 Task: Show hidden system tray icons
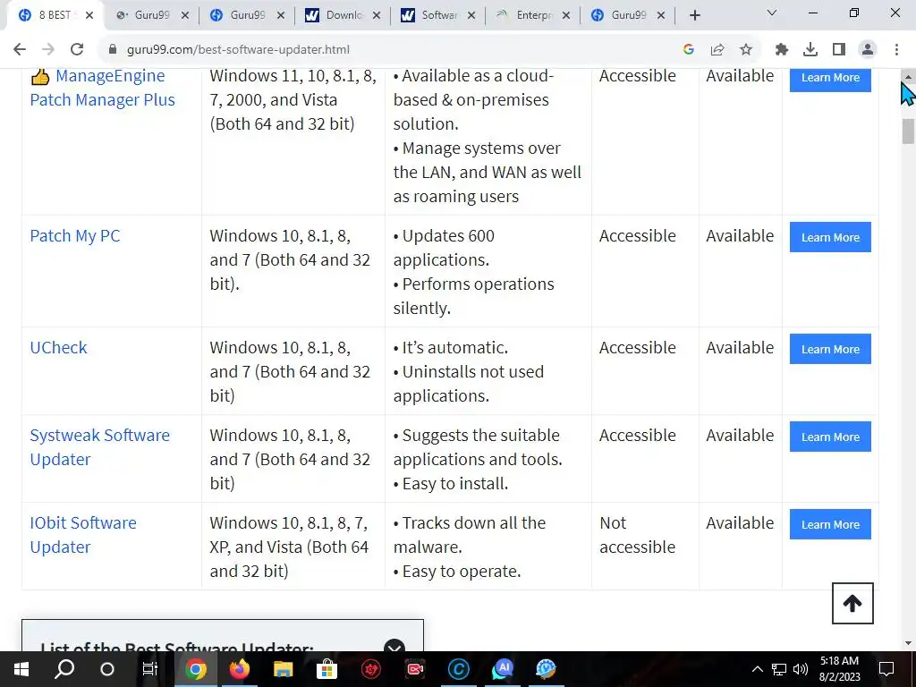[757, 669]
